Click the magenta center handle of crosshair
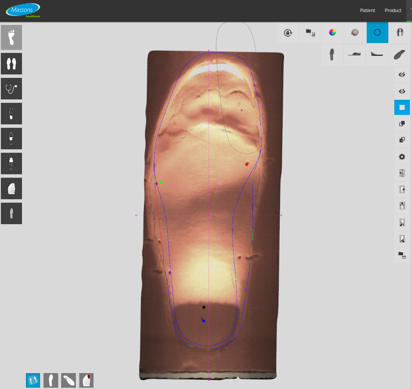 tap(209, 215)
